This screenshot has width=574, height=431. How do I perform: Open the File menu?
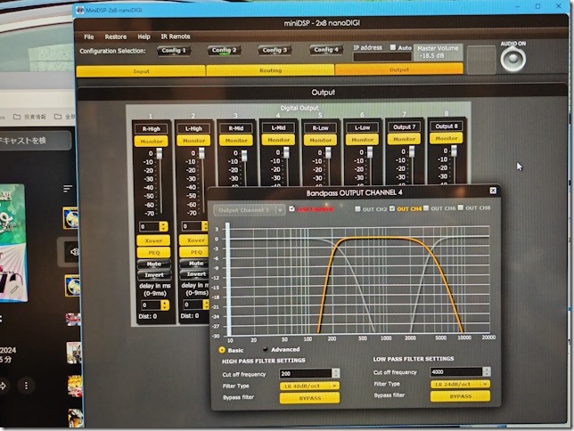click(x=89, y=37)
